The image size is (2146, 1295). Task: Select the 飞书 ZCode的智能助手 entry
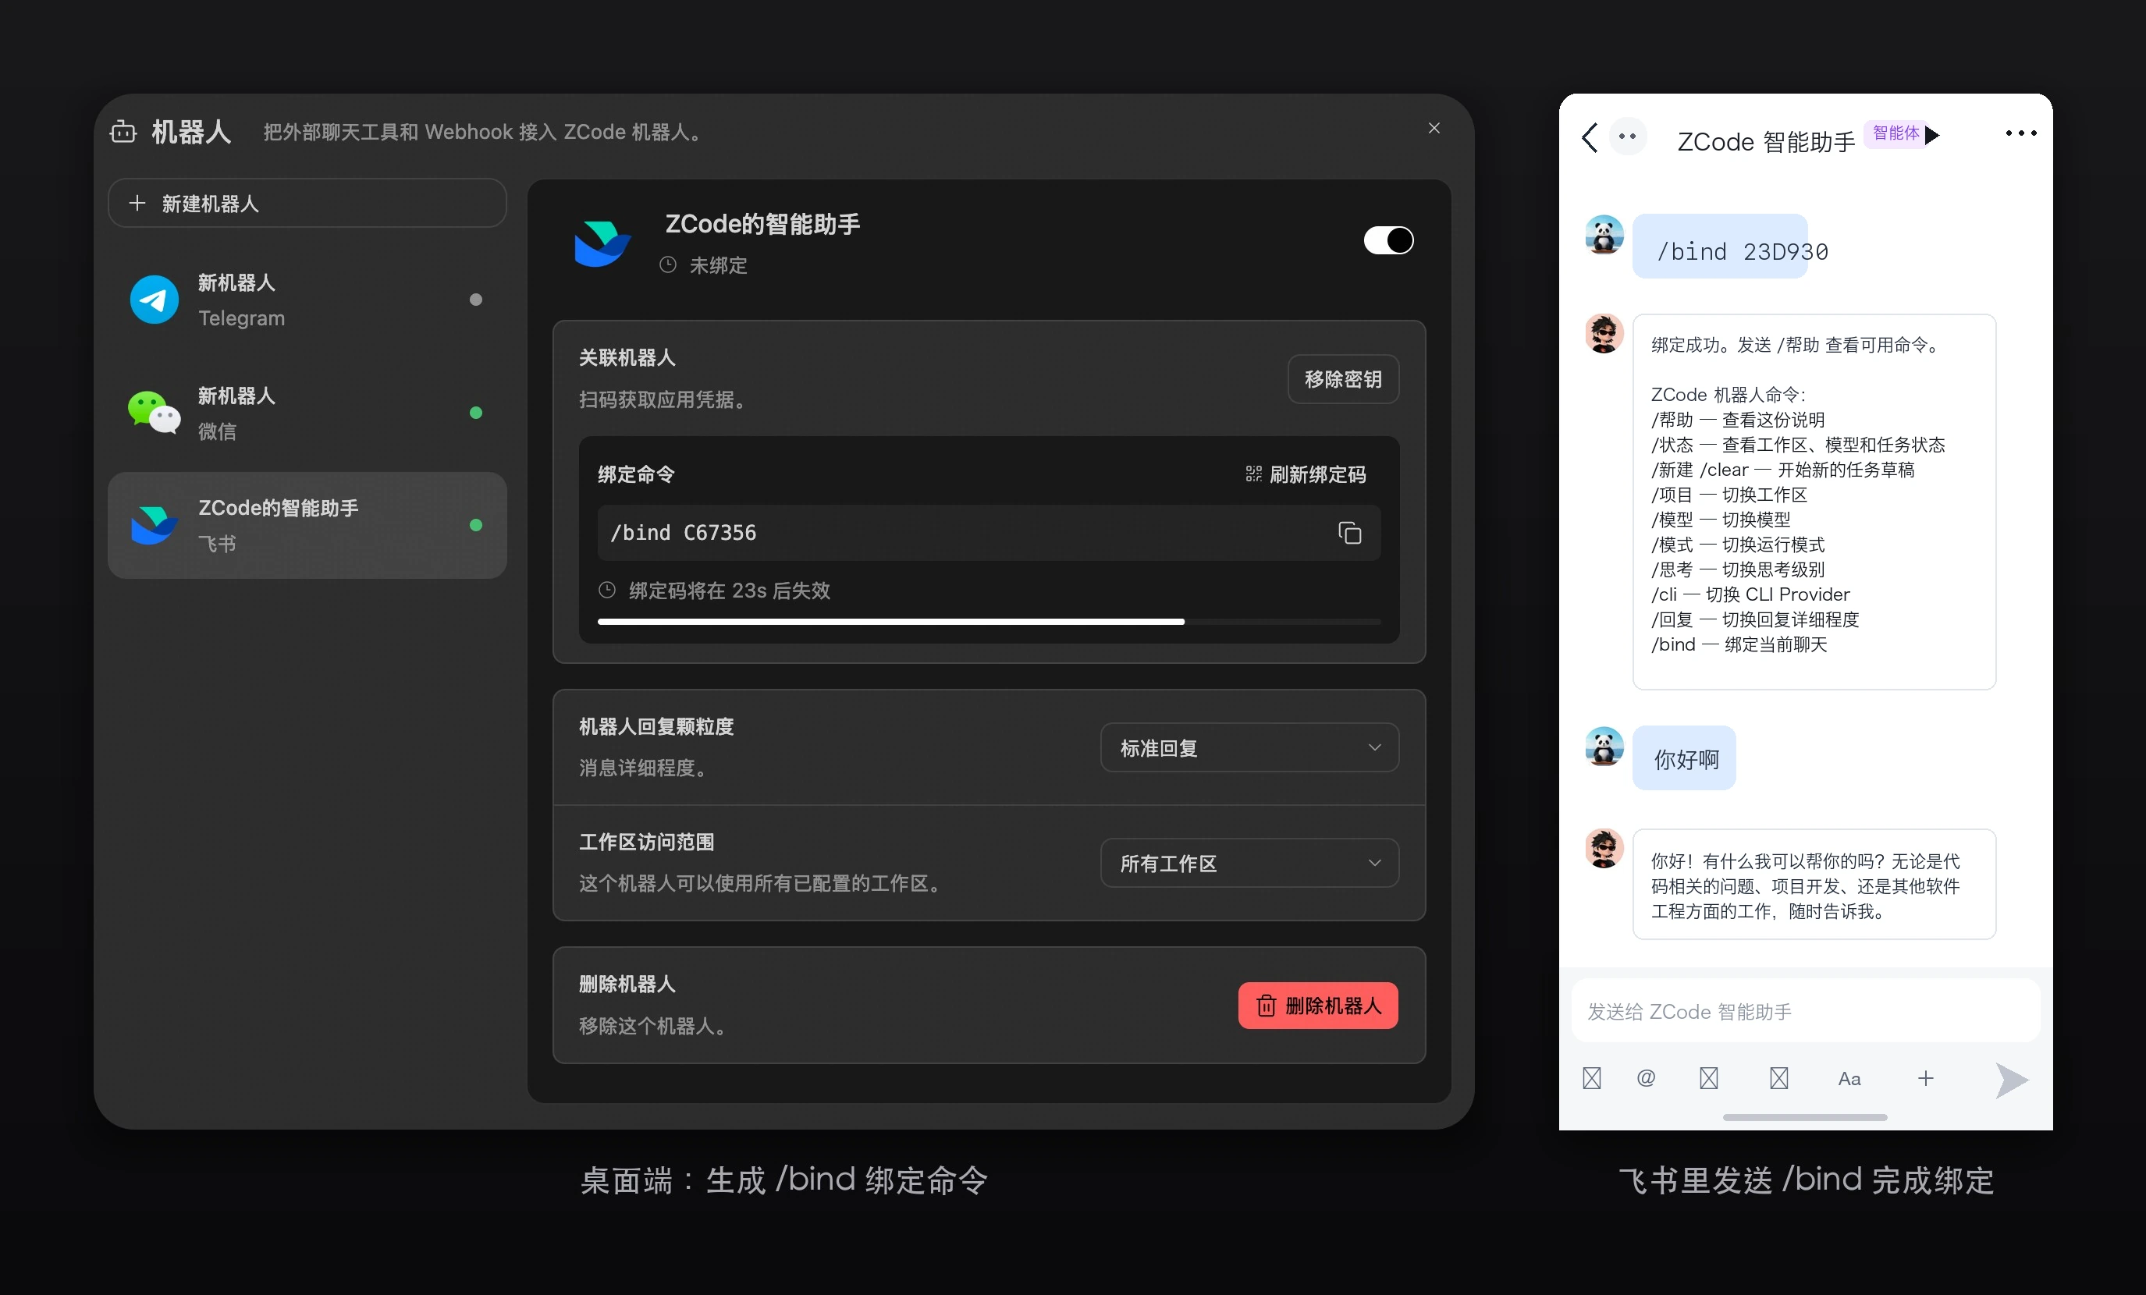click(x=307, y=525)
